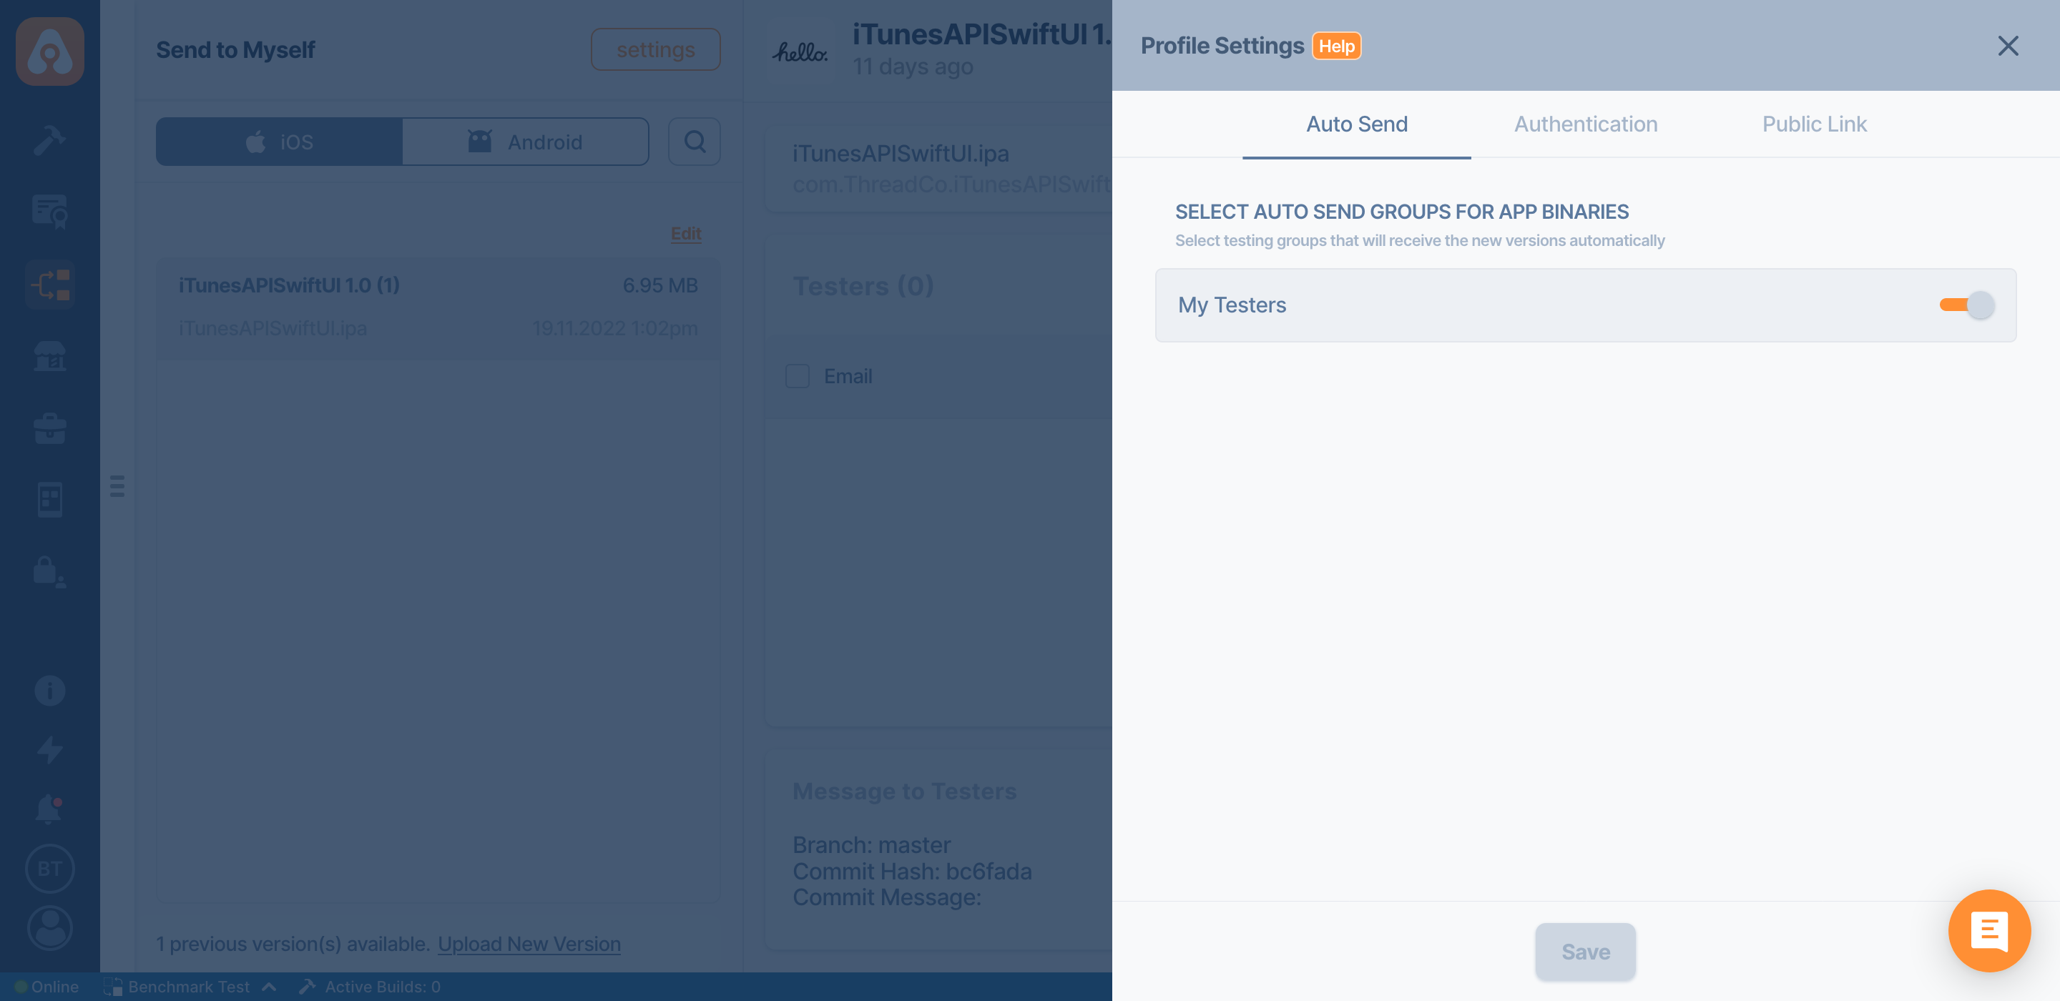Click the Appcircle logo icon
This screenshot has width=2060, height=1001.
tap(49, 51)
